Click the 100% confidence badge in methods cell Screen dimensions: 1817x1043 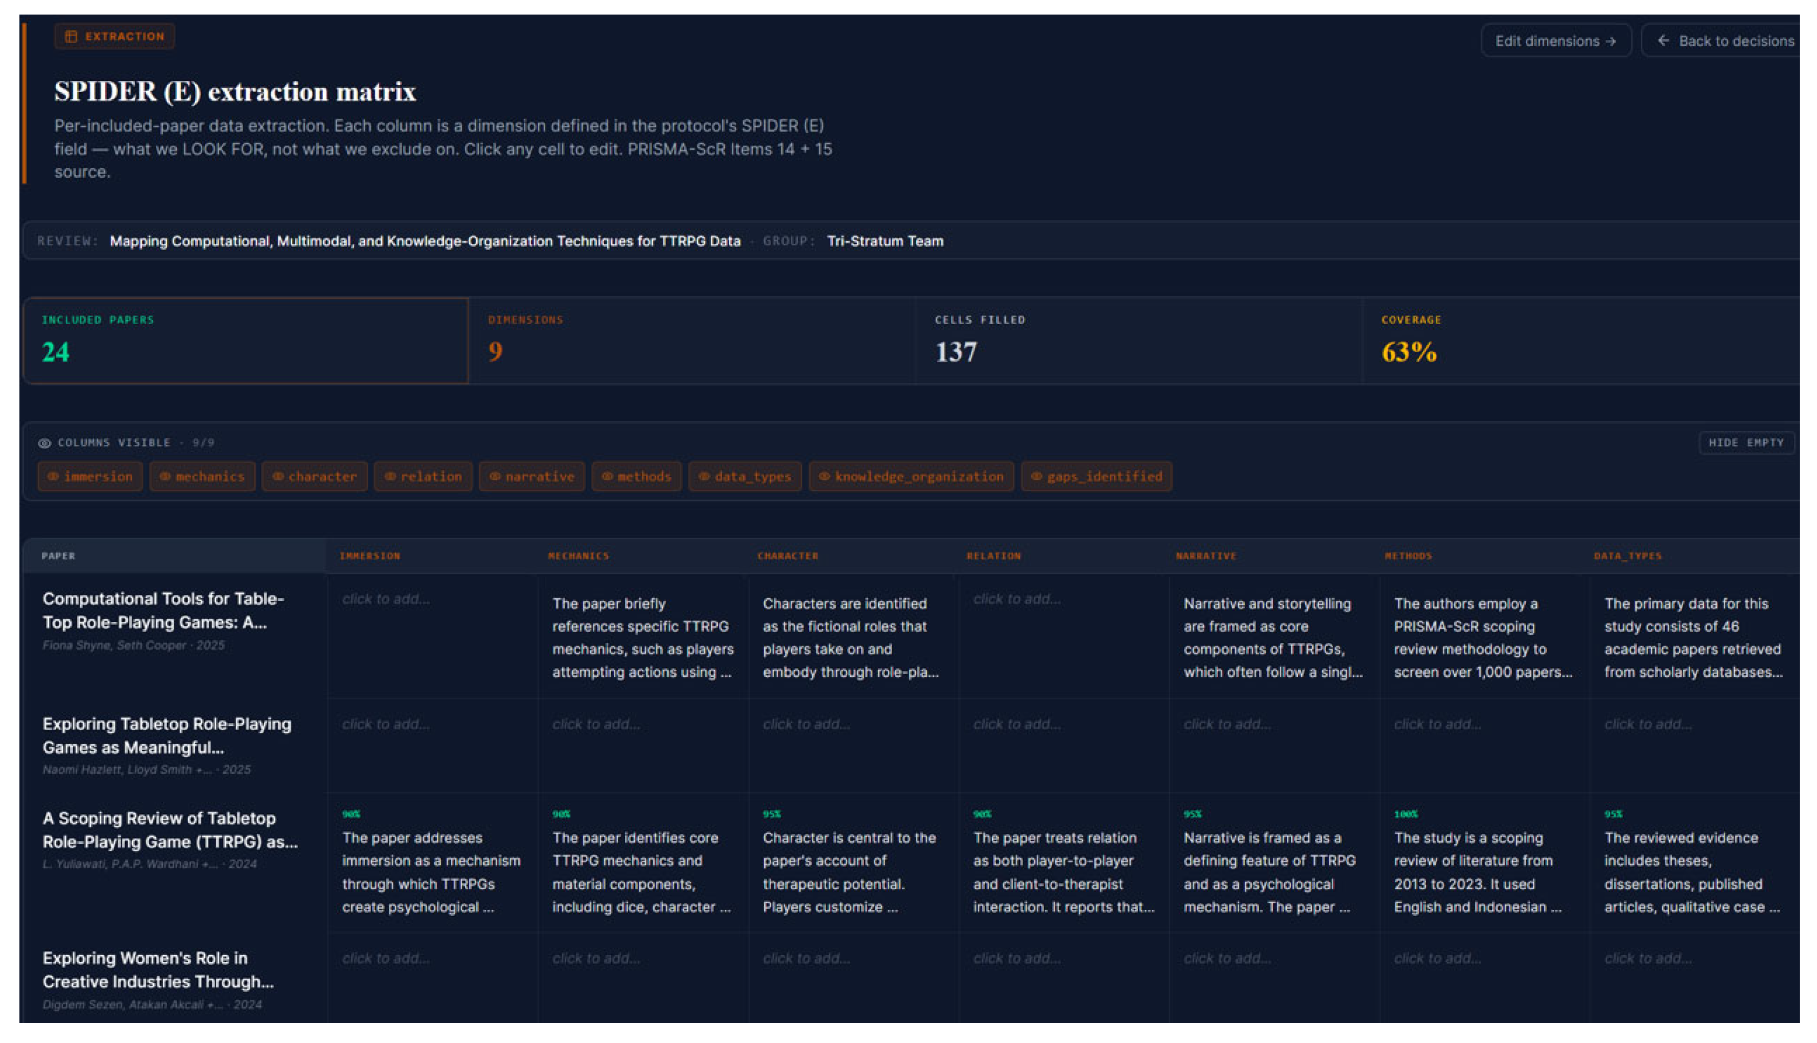pos(1406,814)
